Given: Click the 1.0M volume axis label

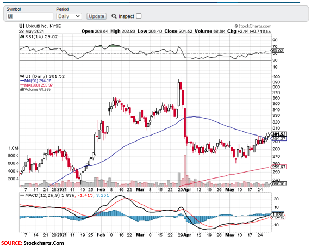Looking at the screenshot, I should [x=13, y=149].
